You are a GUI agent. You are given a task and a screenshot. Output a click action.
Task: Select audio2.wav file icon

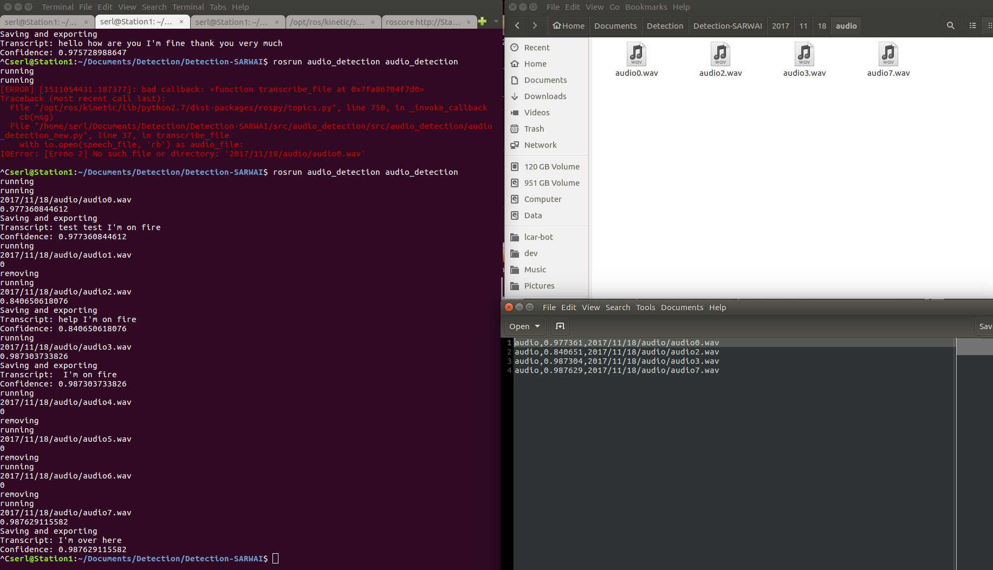click(x=721, y=55)
